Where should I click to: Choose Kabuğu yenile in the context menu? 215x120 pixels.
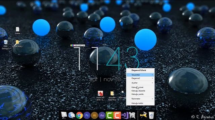tap(140, 94)
